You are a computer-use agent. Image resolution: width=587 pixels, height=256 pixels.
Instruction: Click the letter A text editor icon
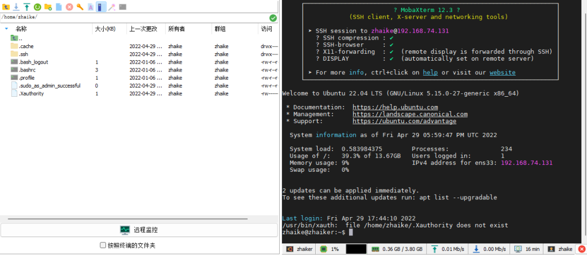pos(91,7)
